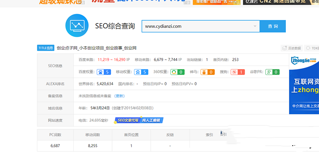This screenshot has height=152, width=319.
Task: Click the 移动词数 column header
Action: click(93, 135)
